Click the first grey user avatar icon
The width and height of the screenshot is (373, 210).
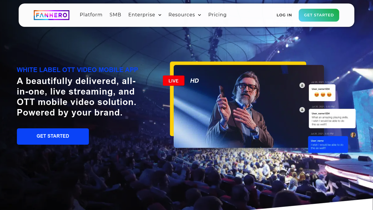click(302, 85)
